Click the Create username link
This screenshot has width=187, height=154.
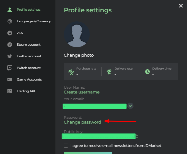coord(82,92)
